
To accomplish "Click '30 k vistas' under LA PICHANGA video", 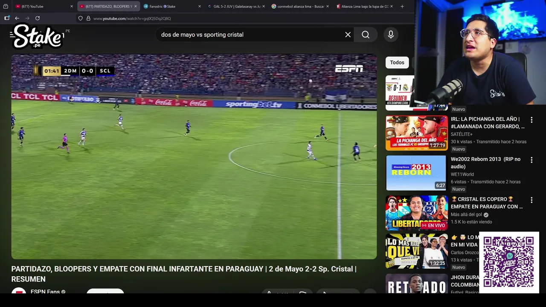I will [462, 142].
